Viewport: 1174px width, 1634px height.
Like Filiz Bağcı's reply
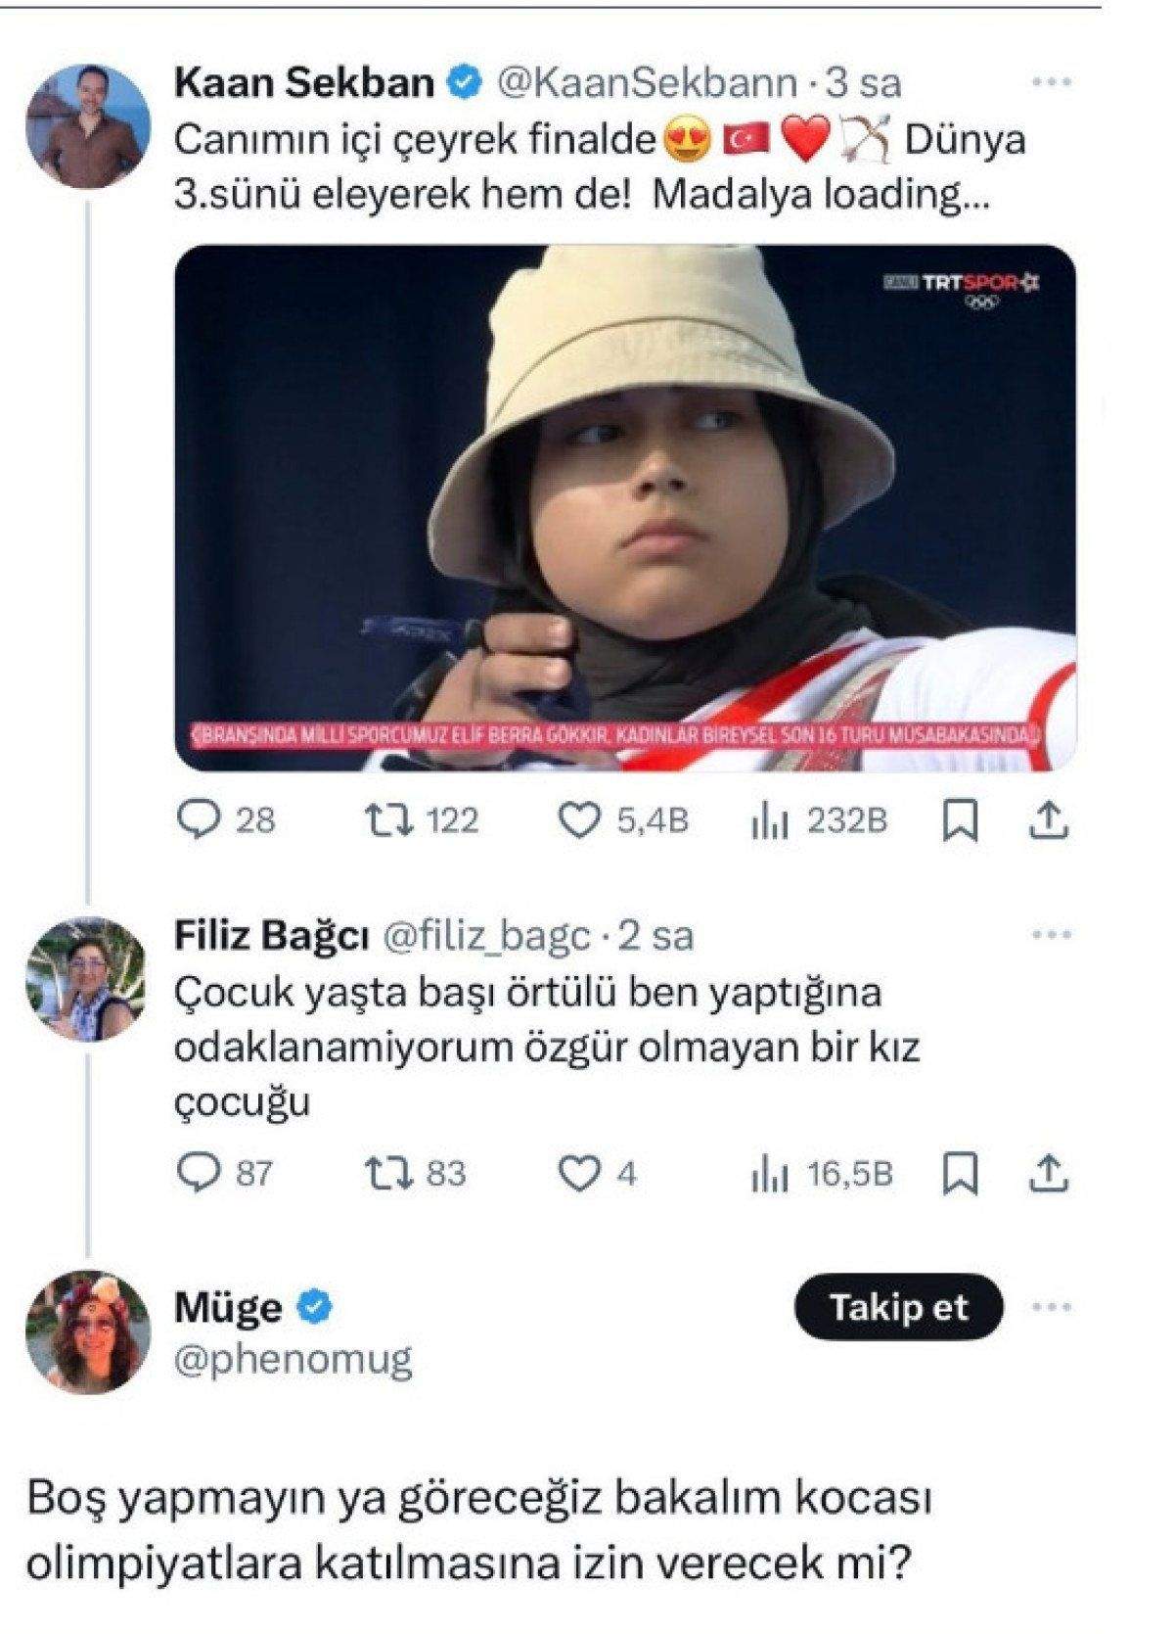578,1172
